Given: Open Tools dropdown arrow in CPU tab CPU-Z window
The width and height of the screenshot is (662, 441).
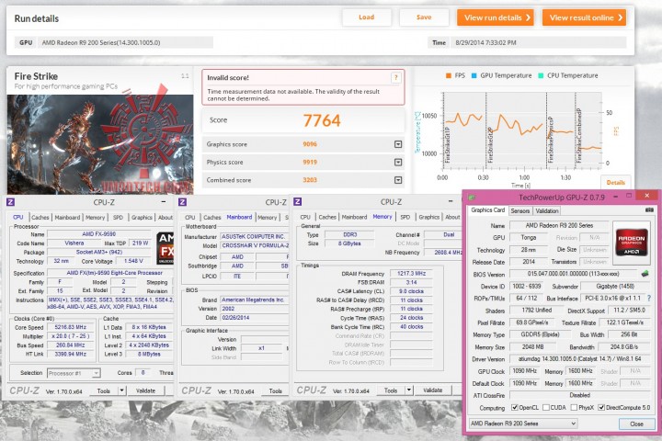Looking at the screenshot, I should (121, 390).
